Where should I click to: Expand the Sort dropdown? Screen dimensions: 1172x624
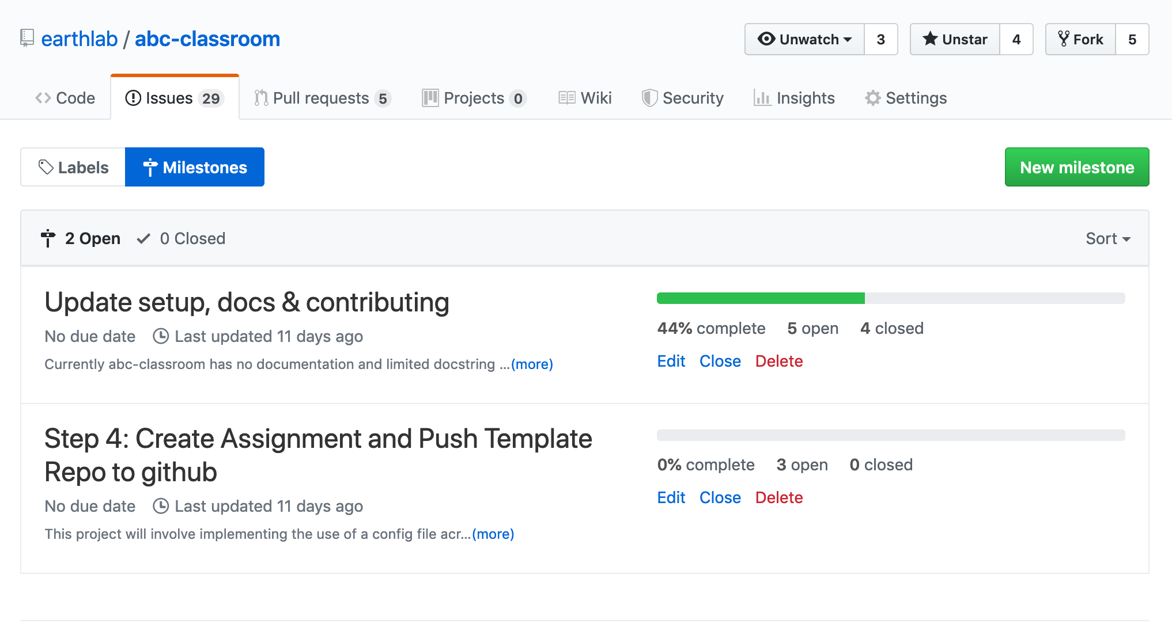(1108, 238)
